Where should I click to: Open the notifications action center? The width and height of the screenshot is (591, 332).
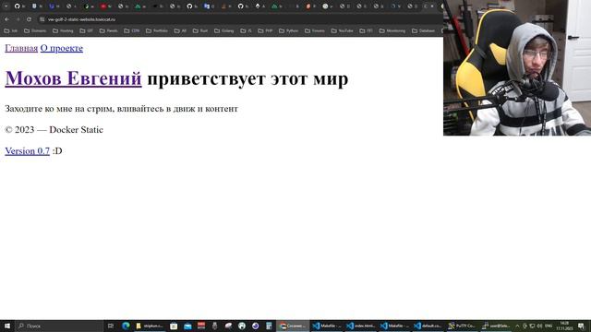pyautogui.click(x=581, y=326)
